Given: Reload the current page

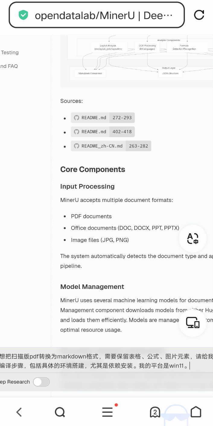Looking at the screenshot, I should (199, 15).
